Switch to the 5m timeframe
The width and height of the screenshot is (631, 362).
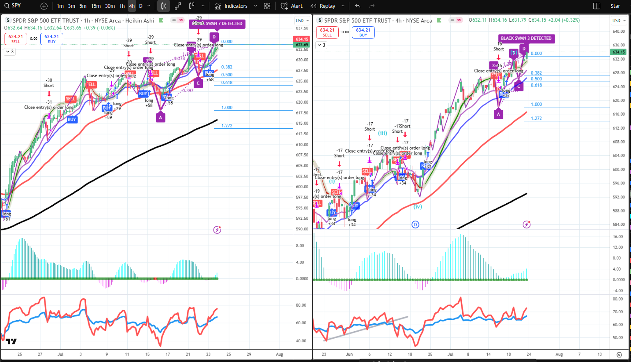83,6
